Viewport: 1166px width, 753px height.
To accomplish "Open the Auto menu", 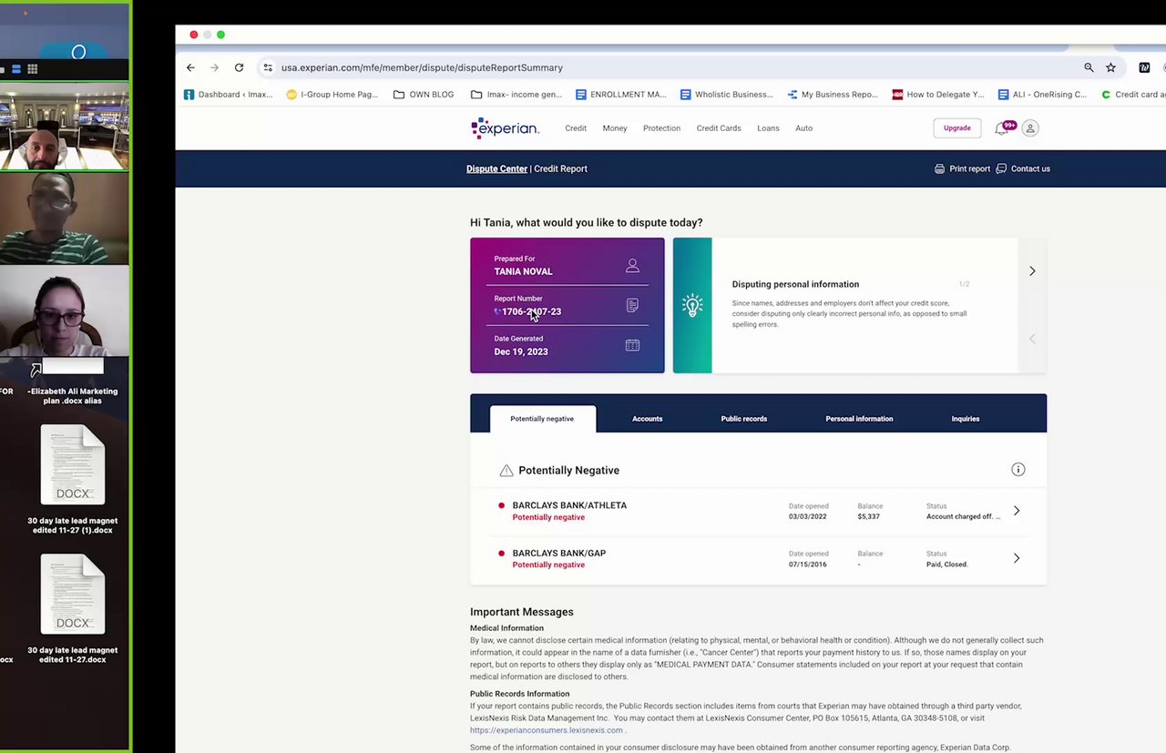I will point(803,128).
